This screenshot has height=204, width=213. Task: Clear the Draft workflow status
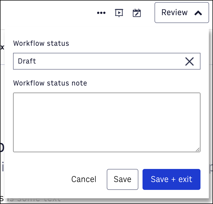(x=189, y=61)
